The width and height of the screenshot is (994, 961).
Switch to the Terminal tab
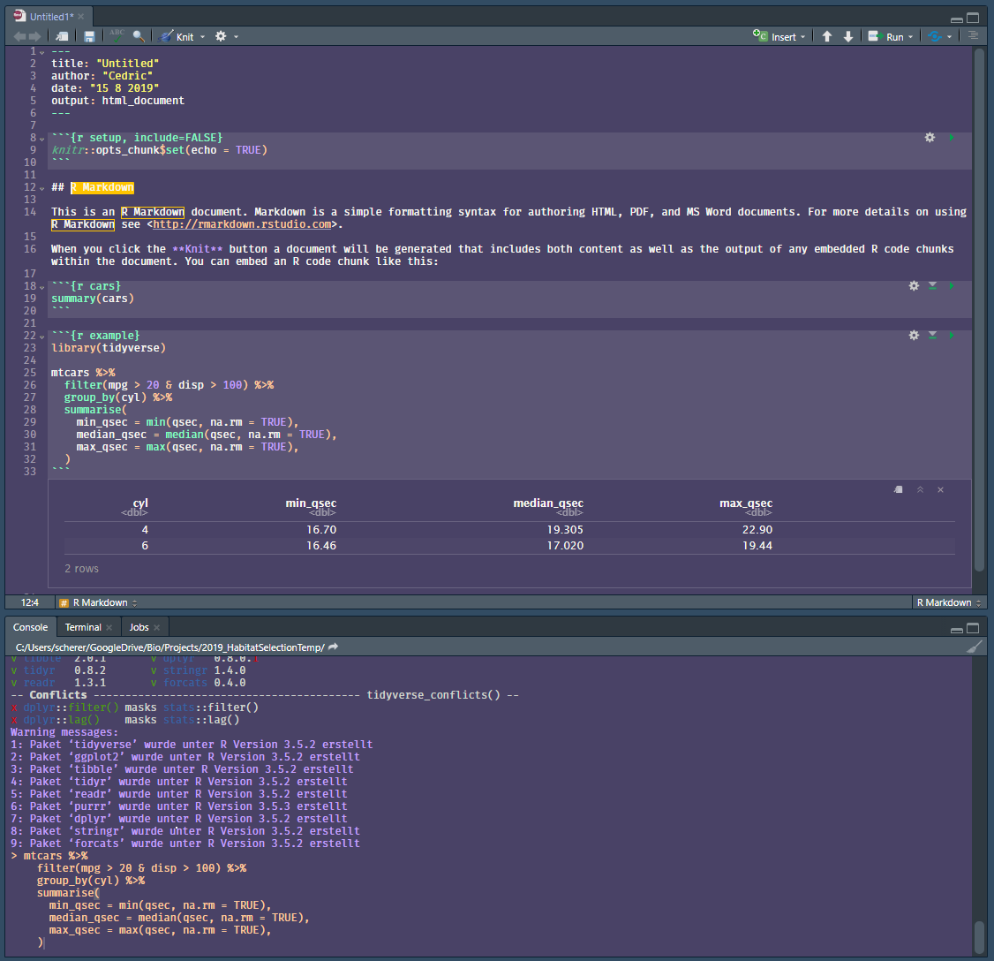pos(82,627)
